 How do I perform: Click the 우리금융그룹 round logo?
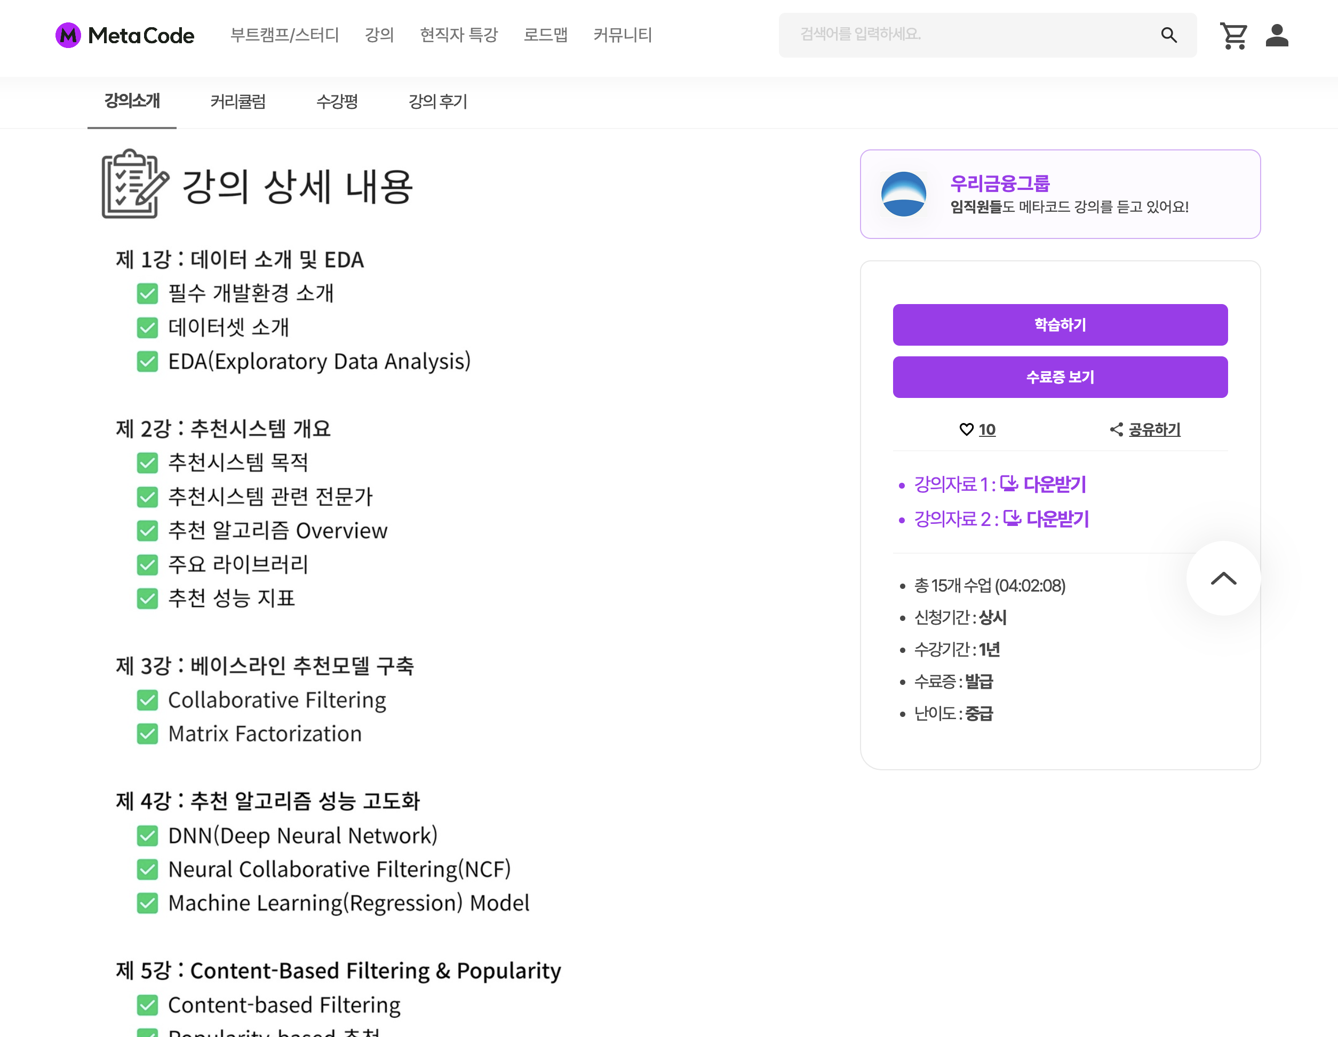pyautogui.click(x=903, y=194)
